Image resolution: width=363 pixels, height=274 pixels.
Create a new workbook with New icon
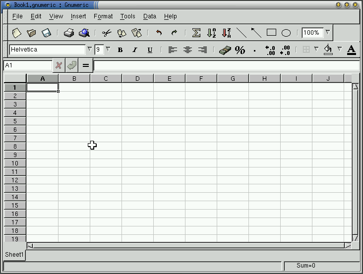[x=17, y=33]
